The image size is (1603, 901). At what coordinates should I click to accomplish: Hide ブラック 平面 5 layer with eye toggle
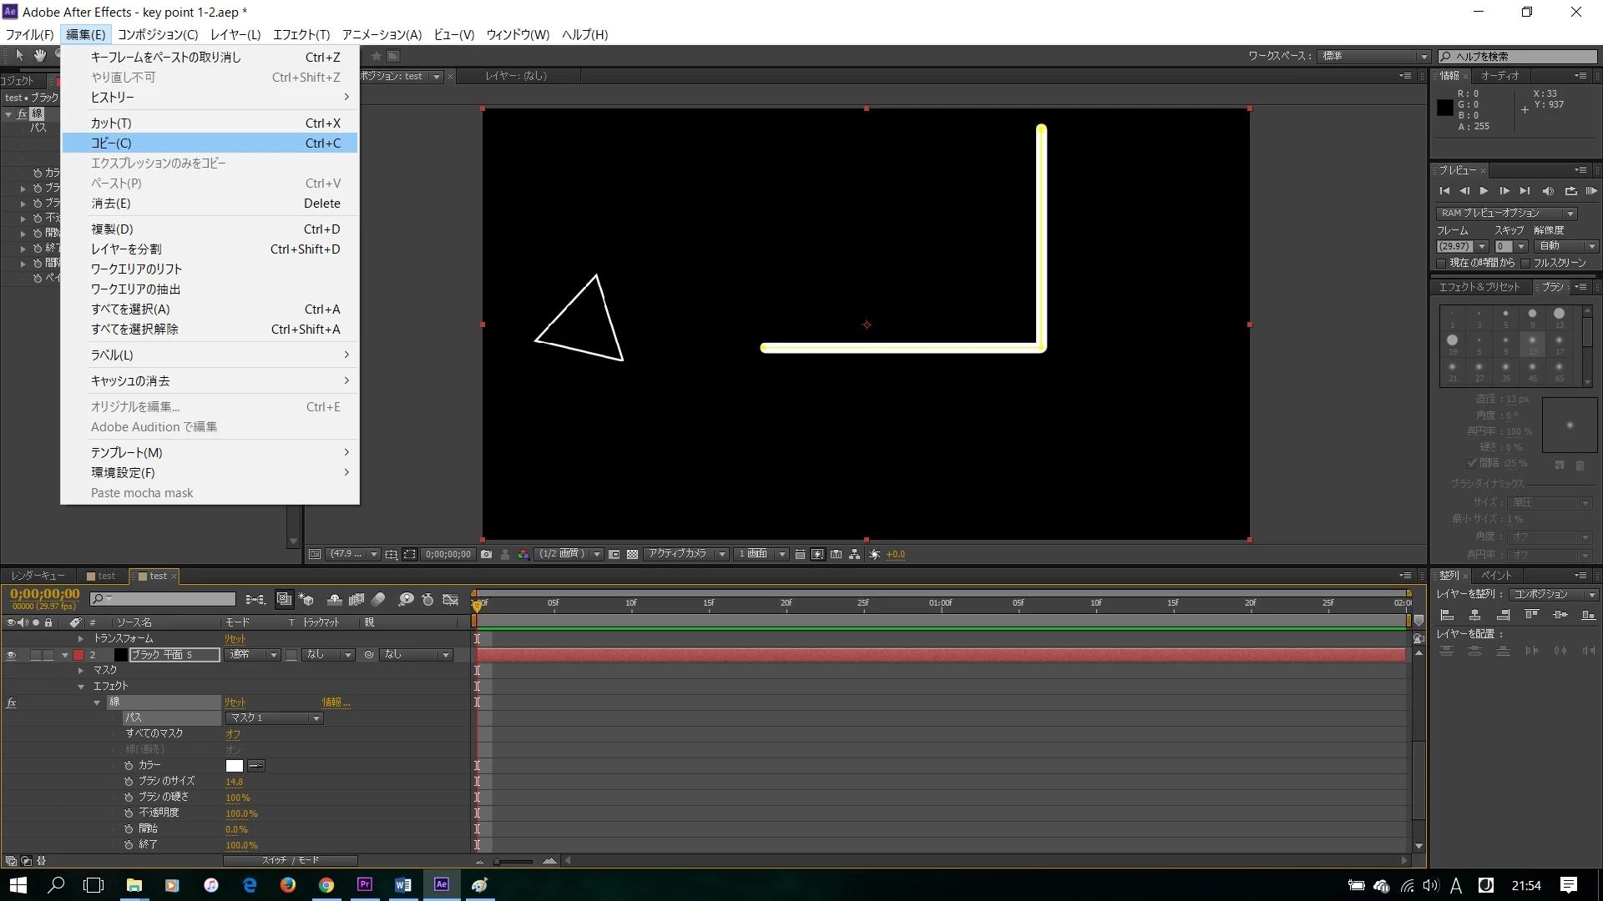(x=11, y=655)
